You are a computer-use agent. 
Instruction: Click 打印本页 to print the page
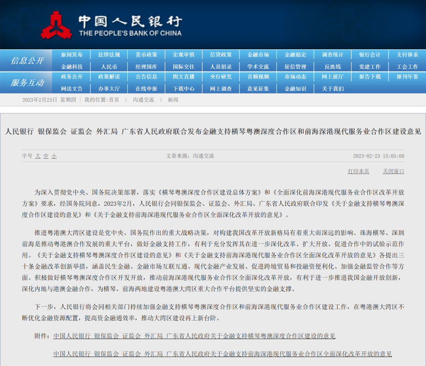coord(358,171)
